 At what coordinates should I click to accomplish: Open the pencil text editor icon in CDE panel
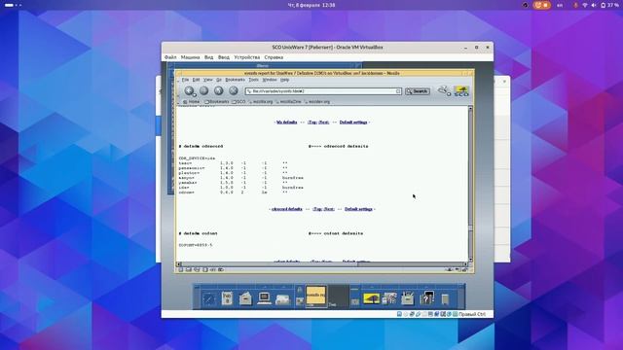click(208, 298)
